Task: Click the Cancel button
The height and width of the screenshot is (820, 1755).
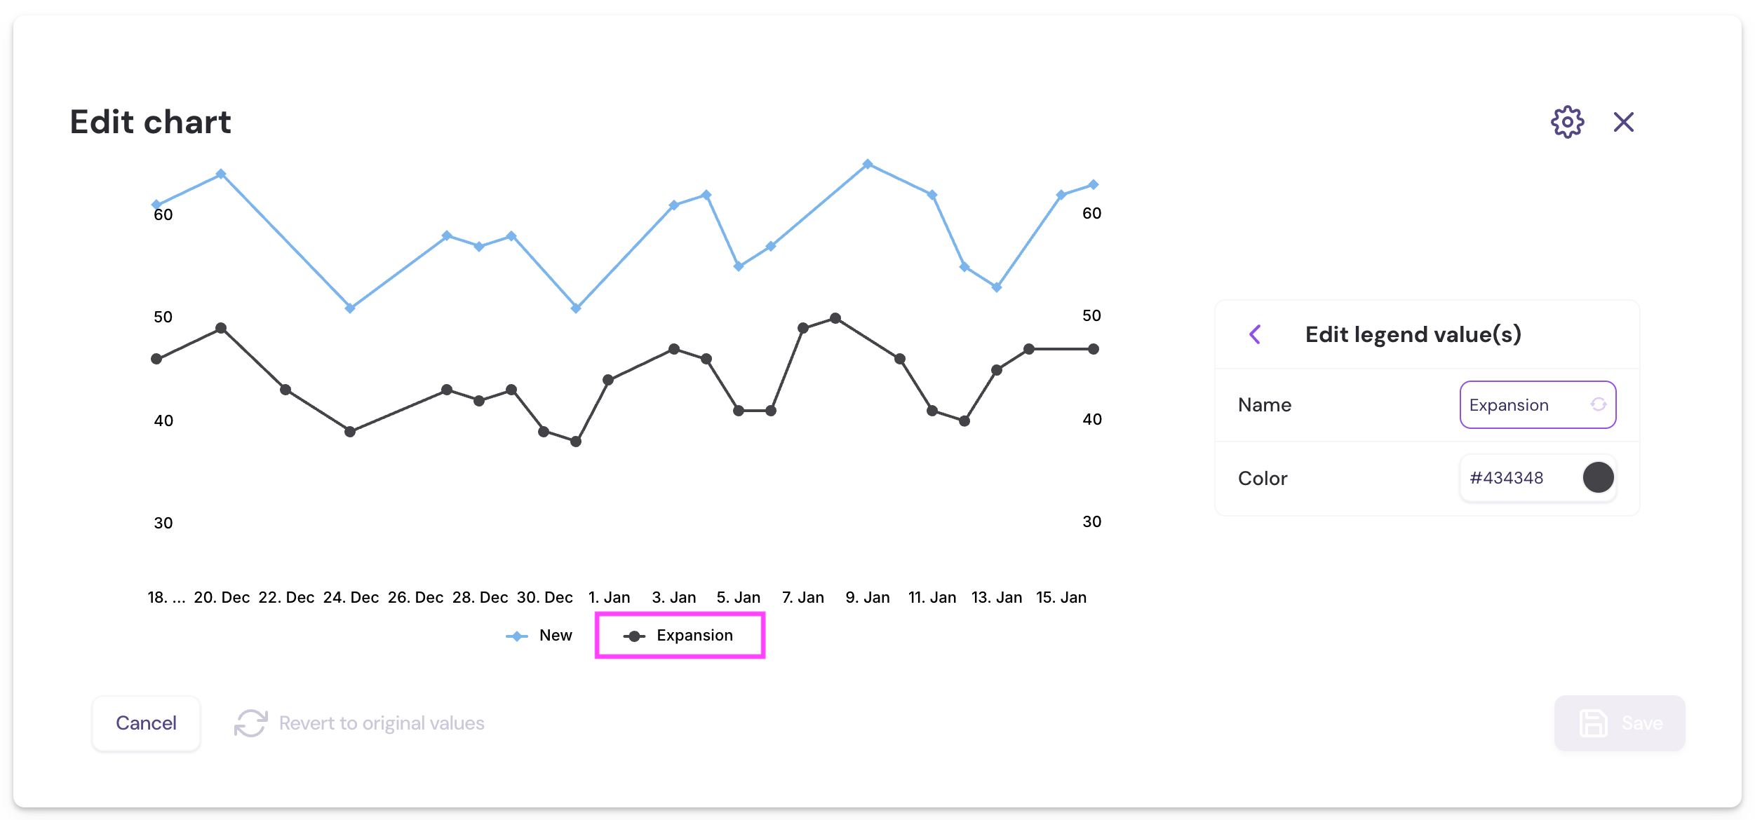Action: 146,723
